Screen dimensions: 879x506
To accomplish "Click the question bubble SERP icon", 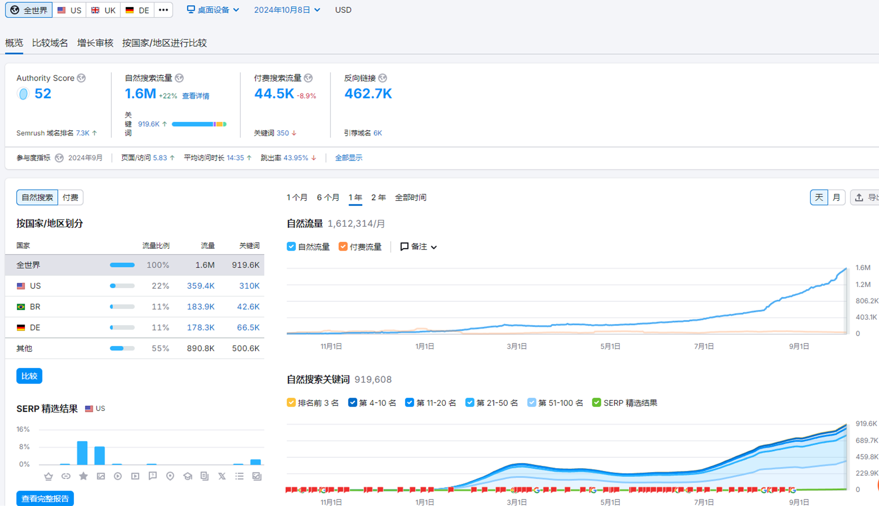I will tap(153, 476).
